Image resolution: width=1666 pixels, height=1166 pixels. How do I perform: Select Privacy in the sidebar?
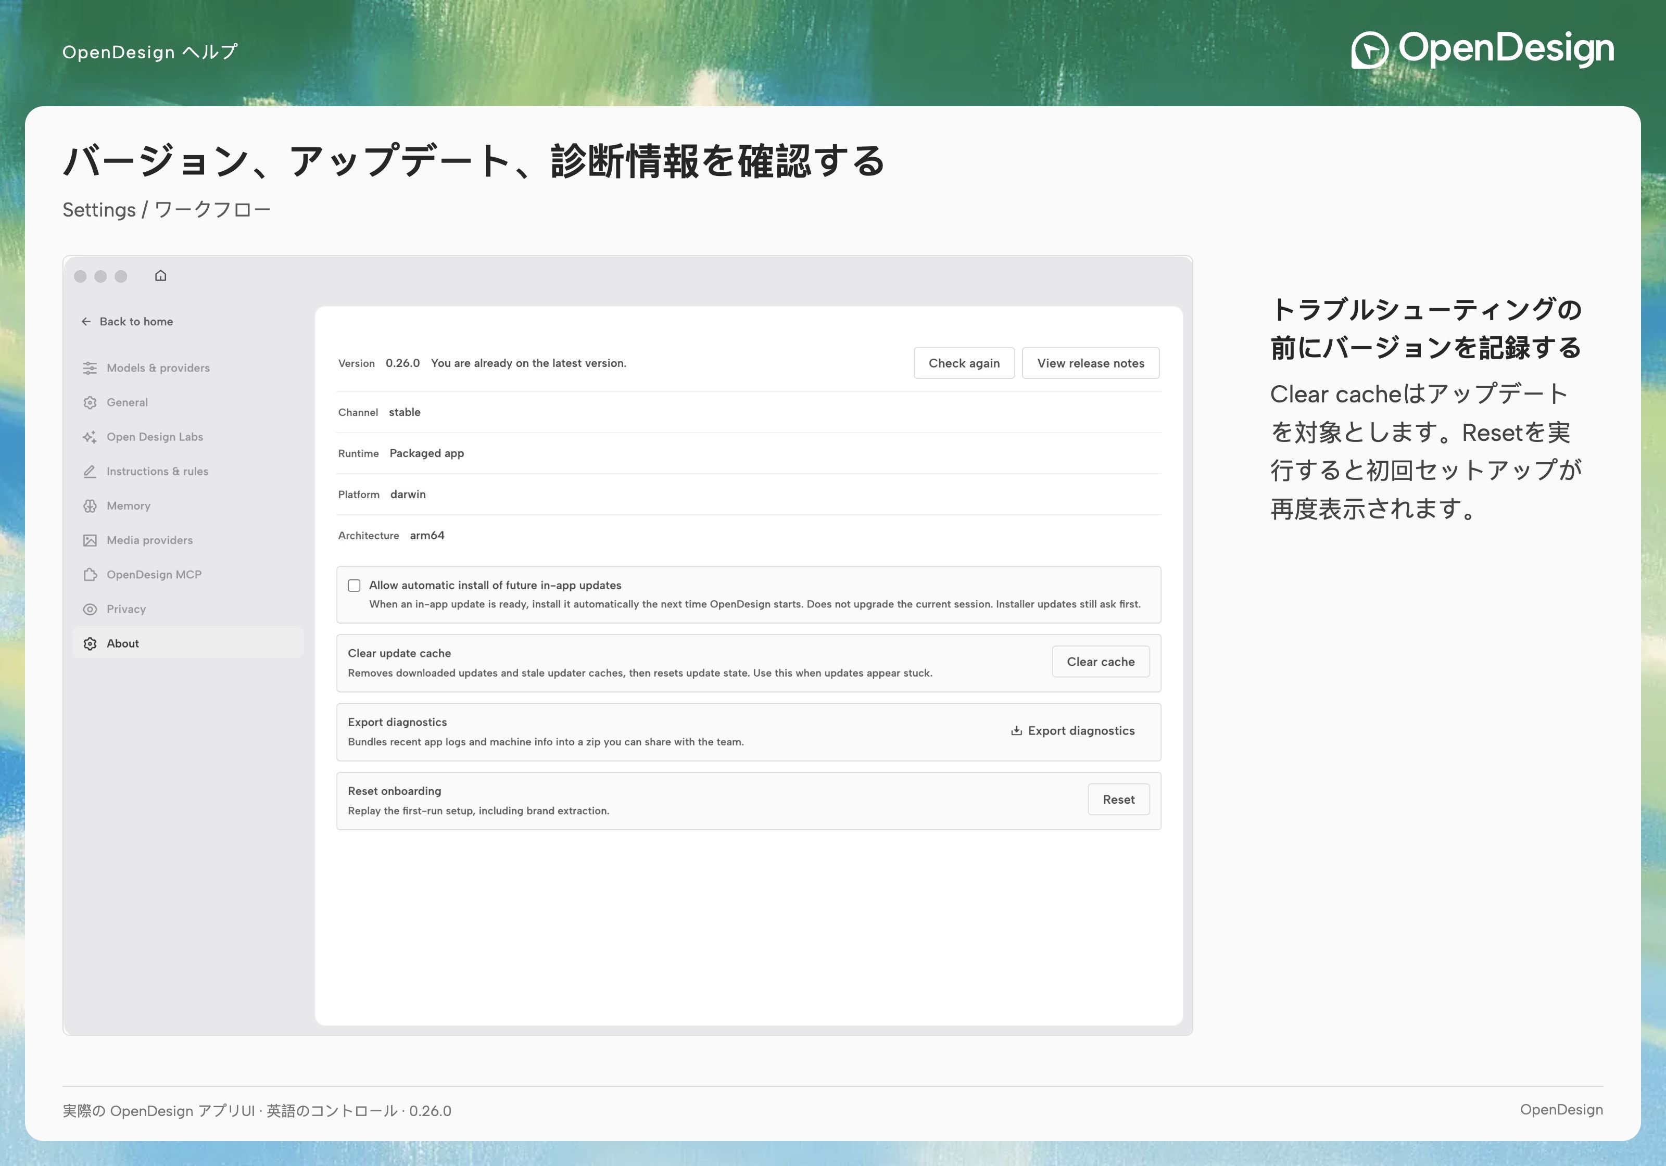(x=188, y=610)
